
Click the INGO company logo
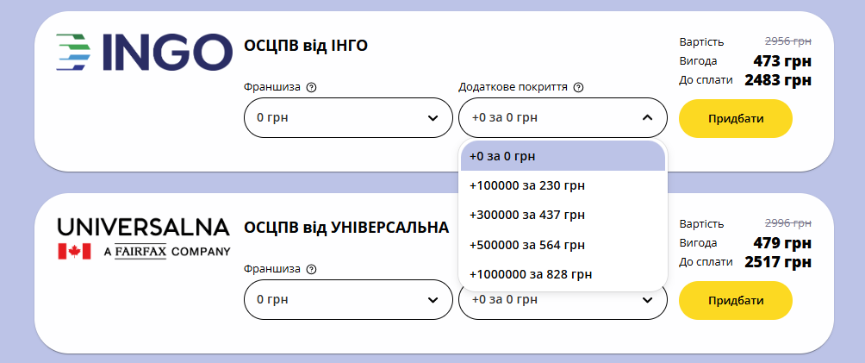pyautogui.click(x=144, y=52)
